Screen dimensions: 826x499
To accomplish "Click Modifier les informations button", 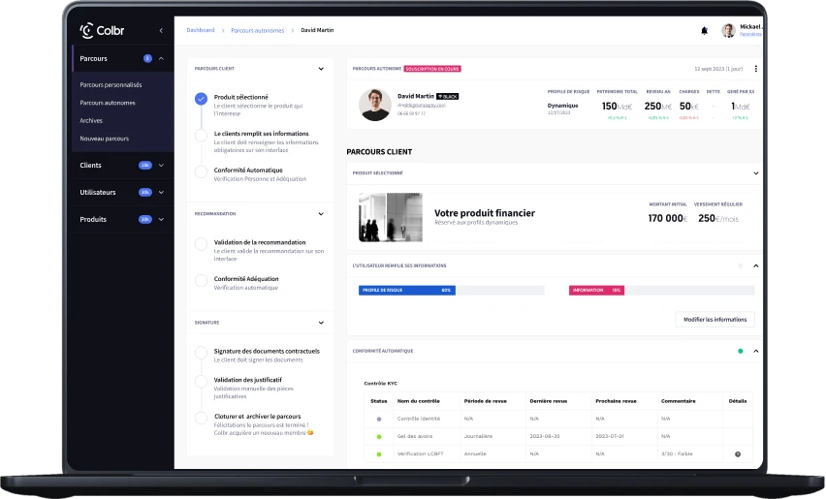I will point(715,320).
